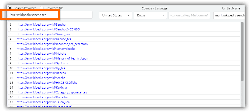Click row number 10 cell
The image size is (250, 112).
[12, 68]
